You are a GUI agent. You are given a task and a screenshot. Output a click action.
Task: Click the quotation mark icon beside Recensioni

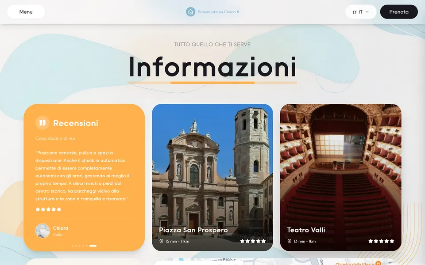pos(42,123)
